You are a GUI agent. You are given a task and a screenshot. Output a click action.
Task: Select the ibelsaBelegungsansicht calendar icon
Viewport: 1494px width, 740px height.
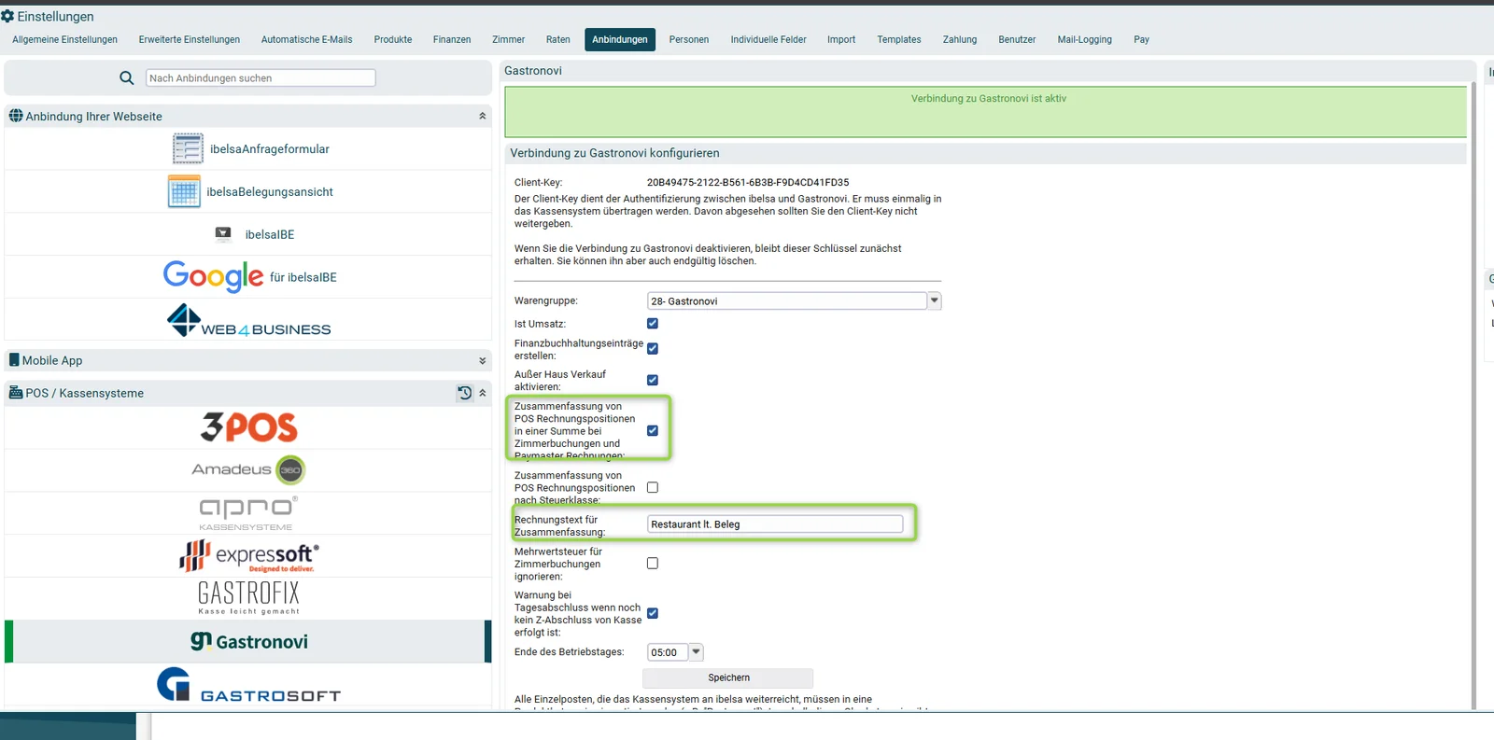184,191
